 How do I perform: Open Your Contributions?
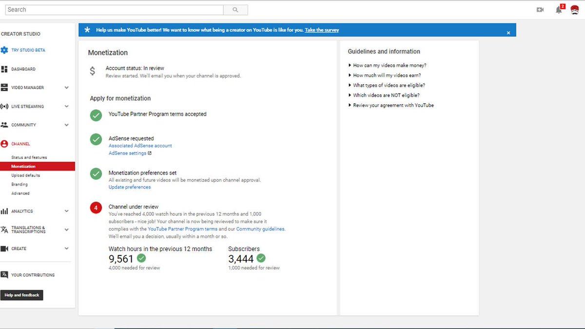coord(33,275)
